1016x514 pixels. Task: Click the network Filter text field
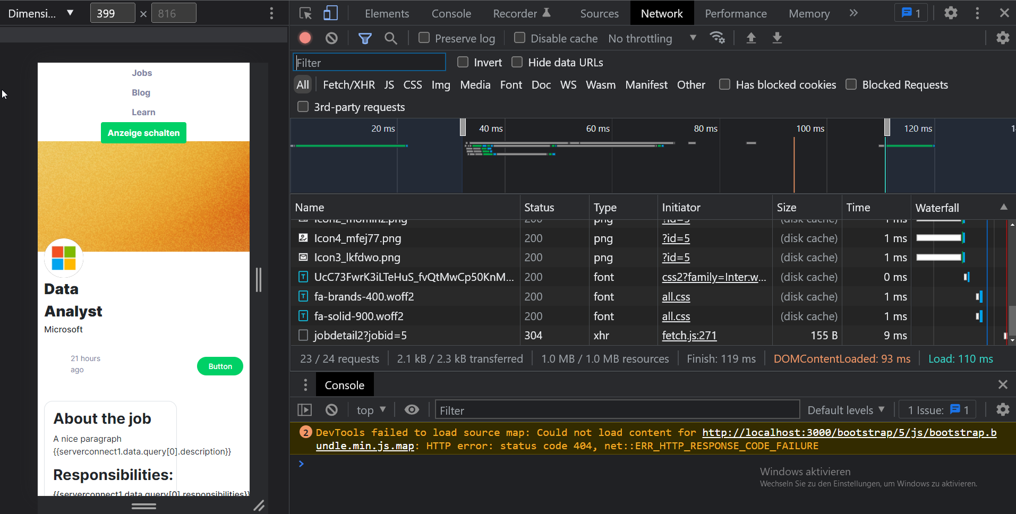point(370,63)
